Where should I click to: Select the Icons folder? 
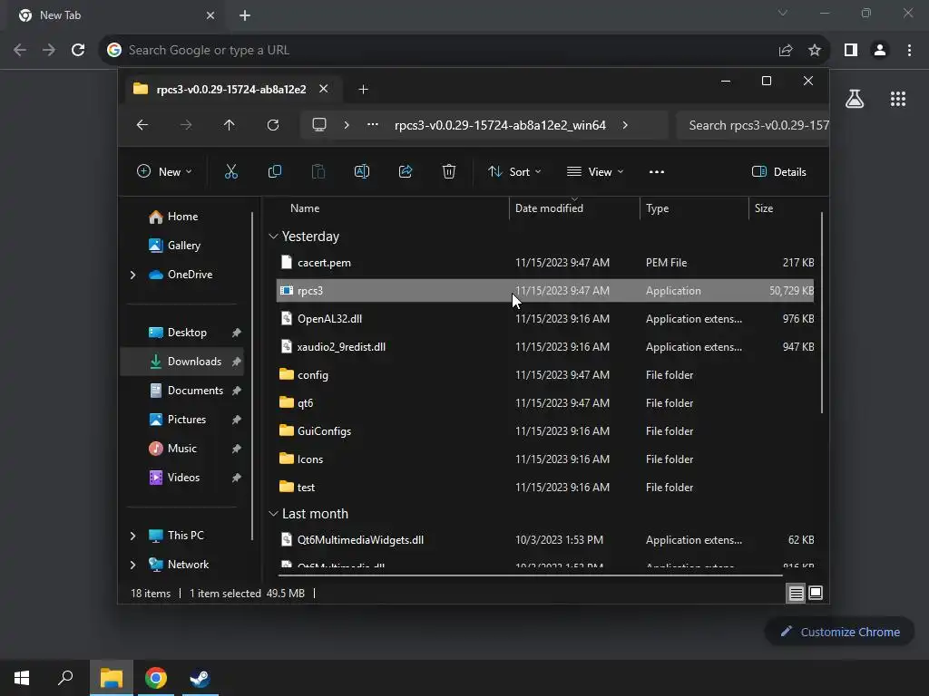(x=545, y=459)
